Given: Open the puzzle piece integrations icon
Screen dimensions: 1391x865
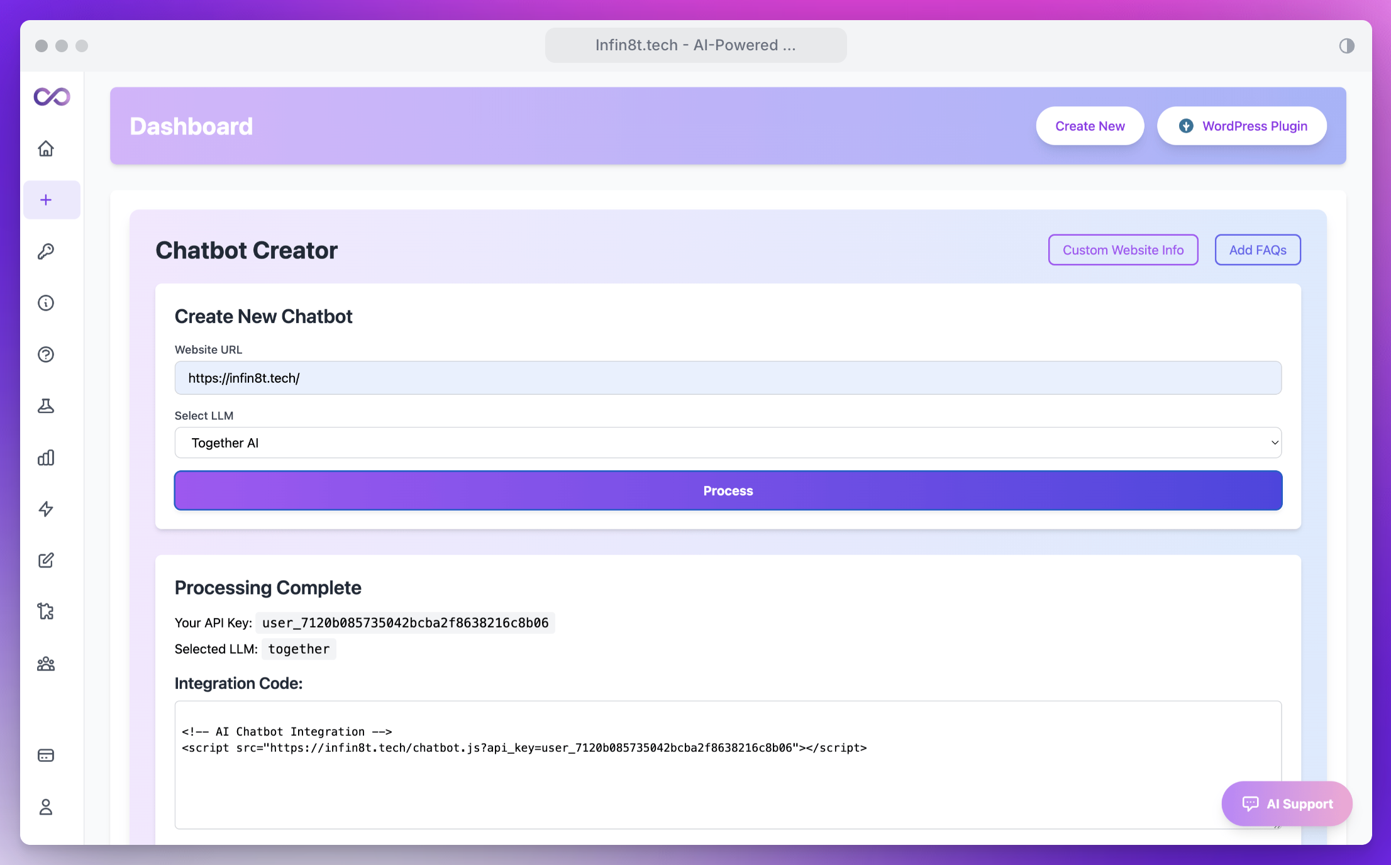Looking at the screenshot, I should [x=46, y=612].
